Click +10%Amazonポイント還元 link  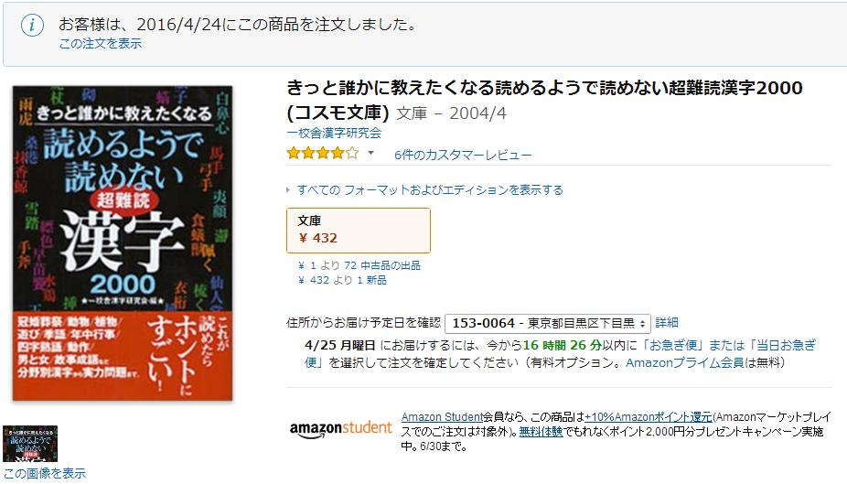[649, 417]
